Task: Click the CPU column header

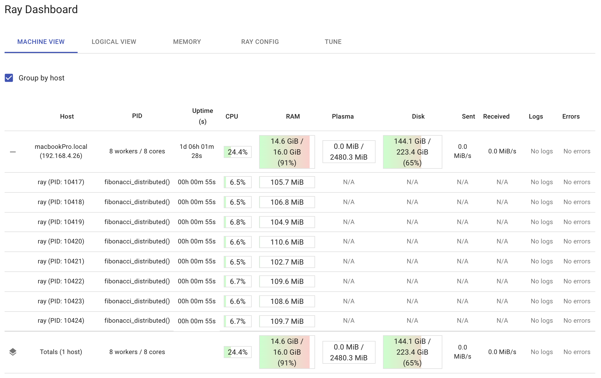Action: [232, 116]
